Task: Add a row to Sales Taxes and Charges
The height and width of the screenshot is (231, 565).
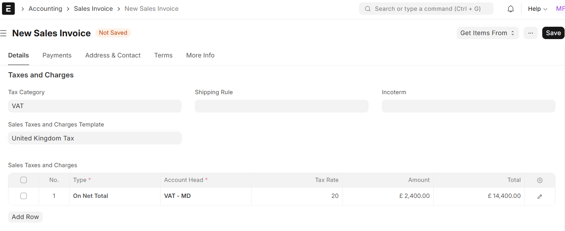Action: 25,217
